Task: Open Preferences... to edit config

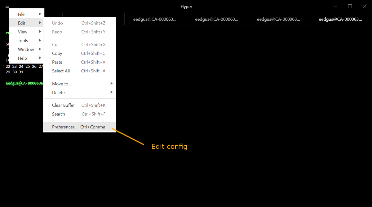Action: pyautogui.click(x=79, y=127)
